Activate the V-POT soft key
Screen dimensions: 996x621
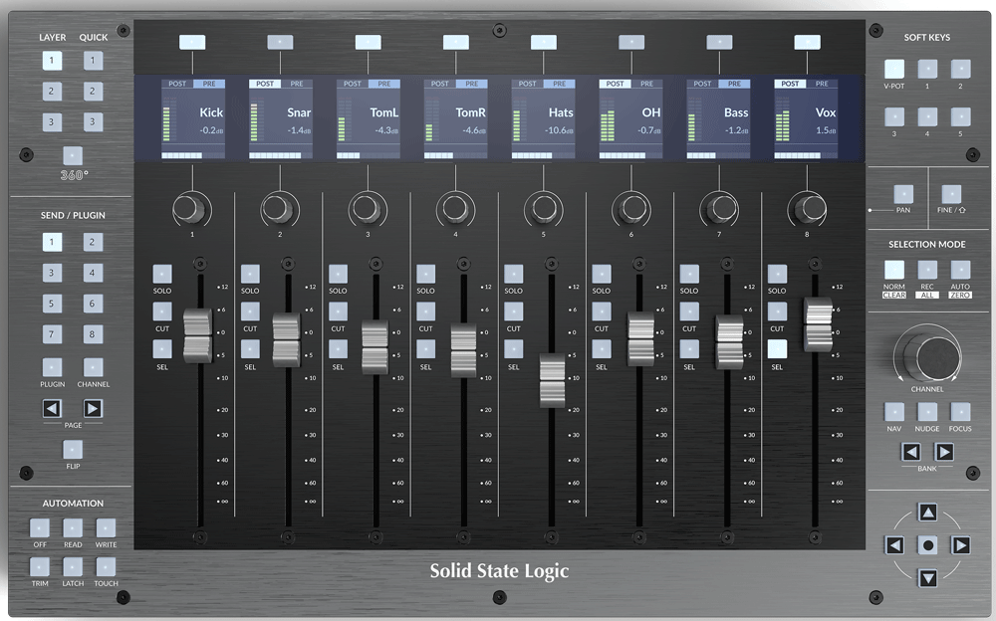893,69
